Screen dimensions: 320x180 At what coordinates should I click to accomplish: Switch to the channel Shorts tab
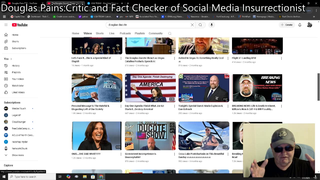(x=99, y=33)
